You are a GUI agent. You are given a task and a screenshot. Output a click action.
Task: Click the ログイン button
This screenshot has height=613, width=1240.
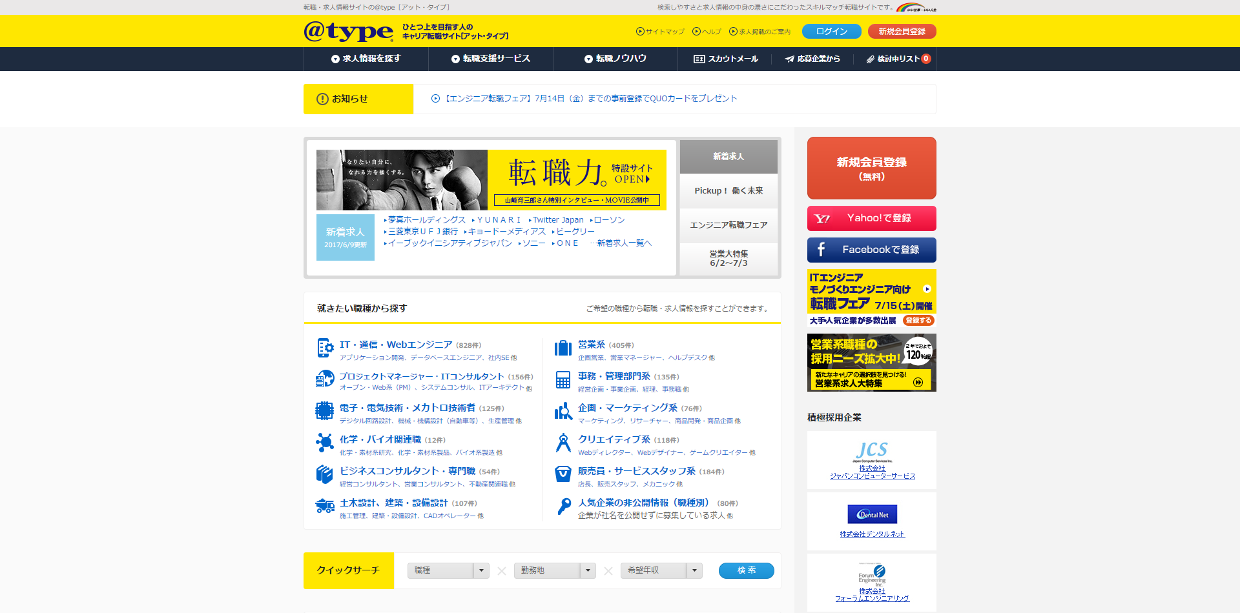tap(831, 30)
